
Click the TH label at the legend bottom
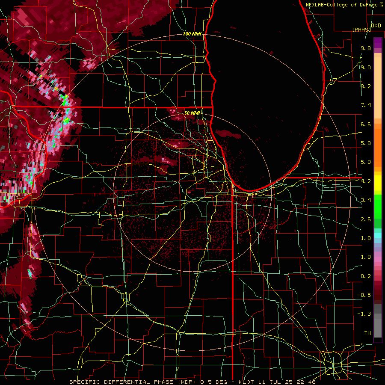click(367, 333)
